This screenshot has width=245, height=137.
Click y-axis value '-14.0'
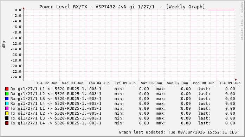[x=16, y=49]
